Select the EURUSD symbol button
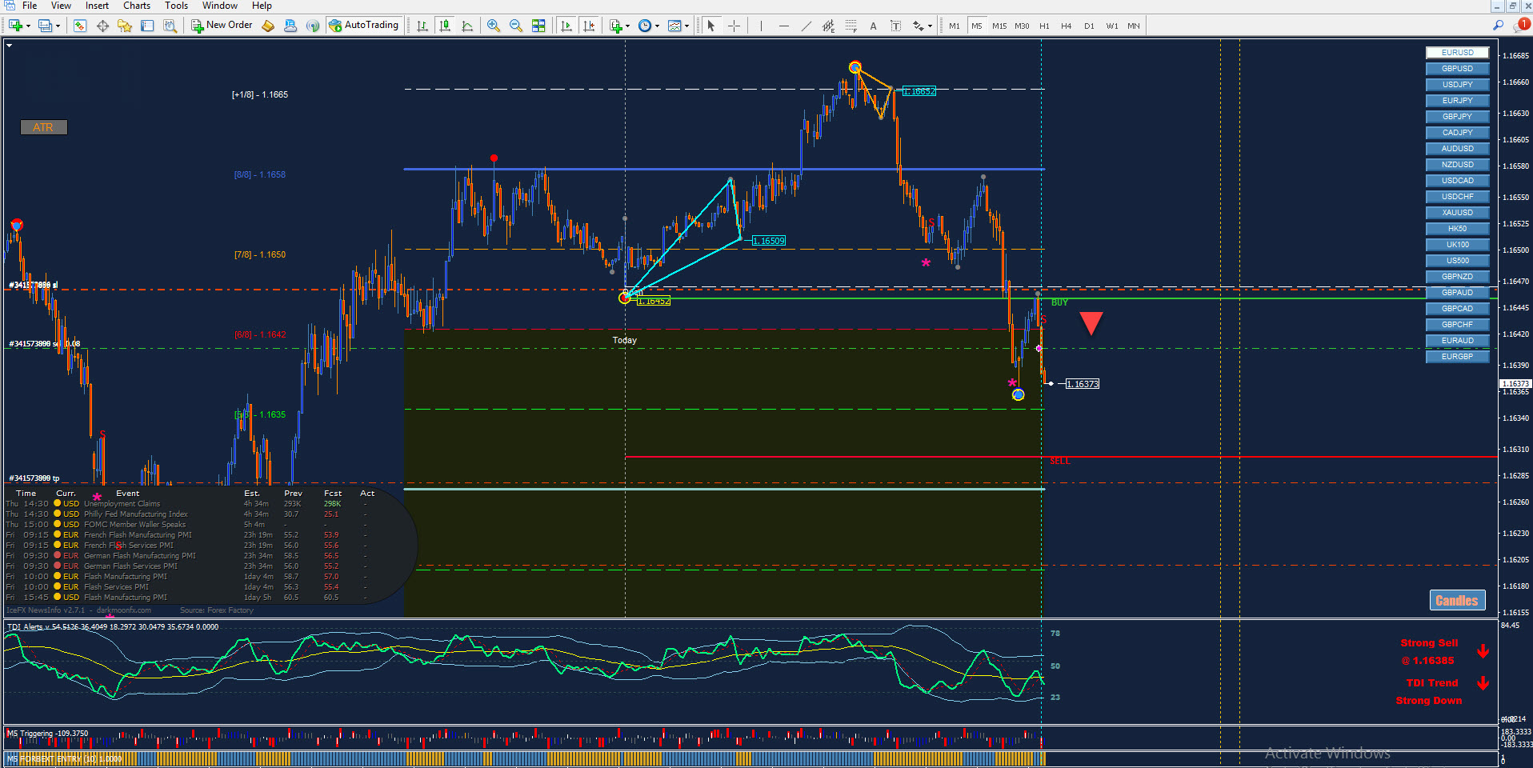The height and width of the screenshot is (768, 1533). (1457, 53)
